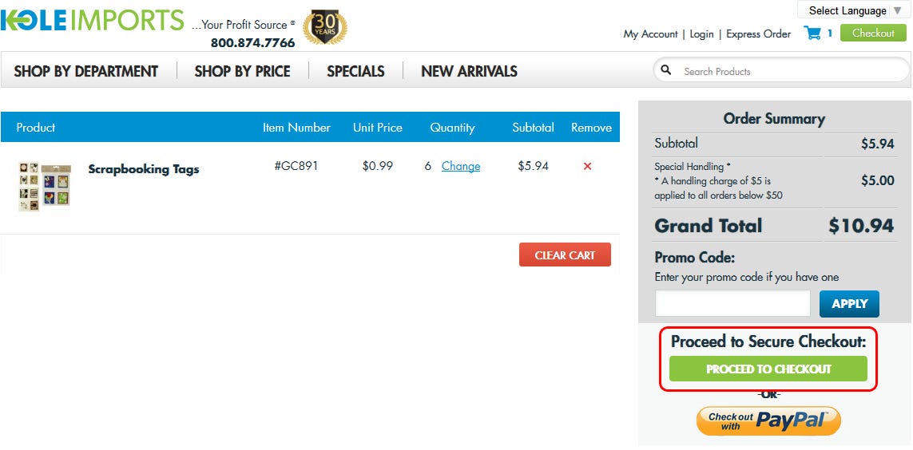Open the Kole Imports logo homepage
Image resolution: width=913 pixels, height=450 pixels.
click(x=92, y=21)
